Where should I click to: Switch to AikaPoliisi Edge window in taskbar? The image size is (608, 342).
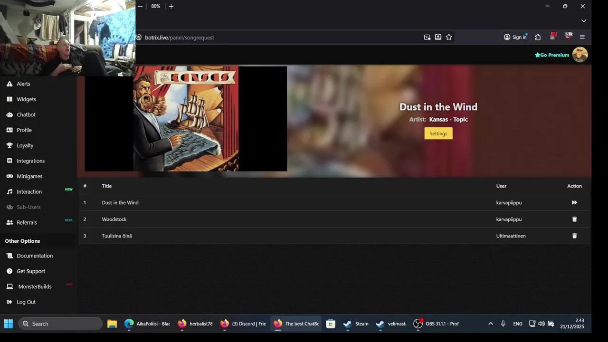click(x=147, y=323)
